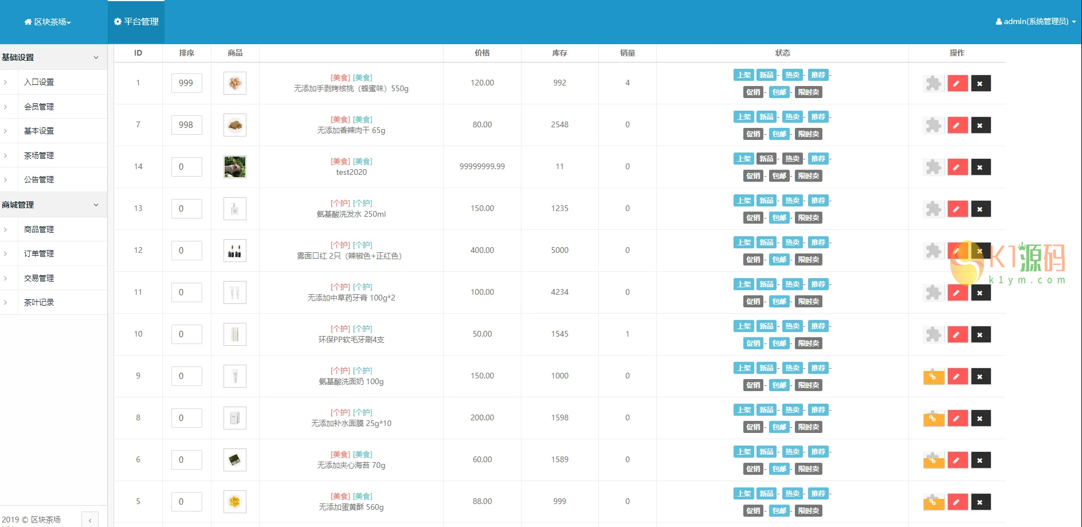Click the puzzle-piece icon in the test2020 row

tap(934, 167)
